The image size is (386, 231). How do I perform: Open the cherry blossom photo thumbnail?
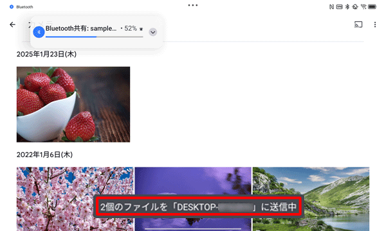pyautogui.click(x=75, y=199)
